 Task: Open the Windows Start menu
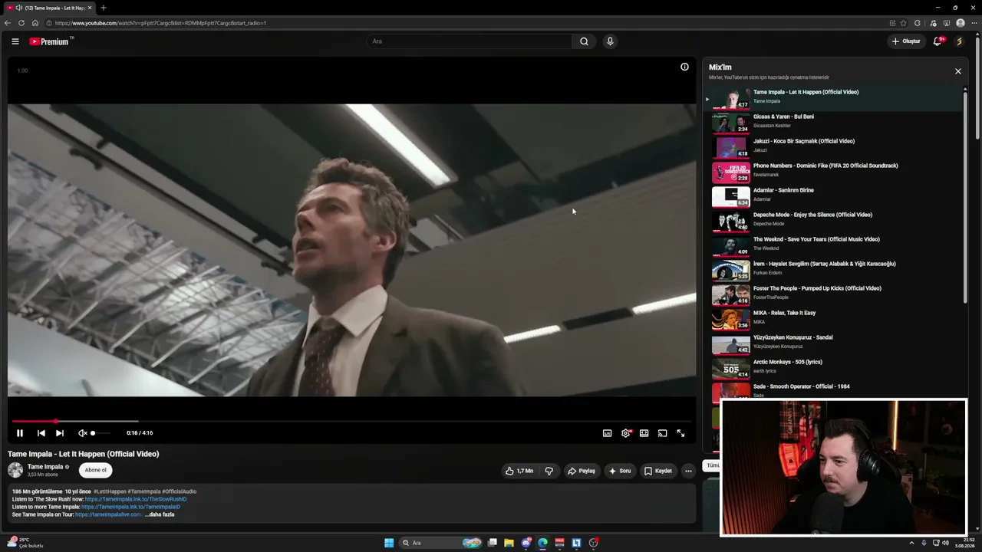coord(389,543)
